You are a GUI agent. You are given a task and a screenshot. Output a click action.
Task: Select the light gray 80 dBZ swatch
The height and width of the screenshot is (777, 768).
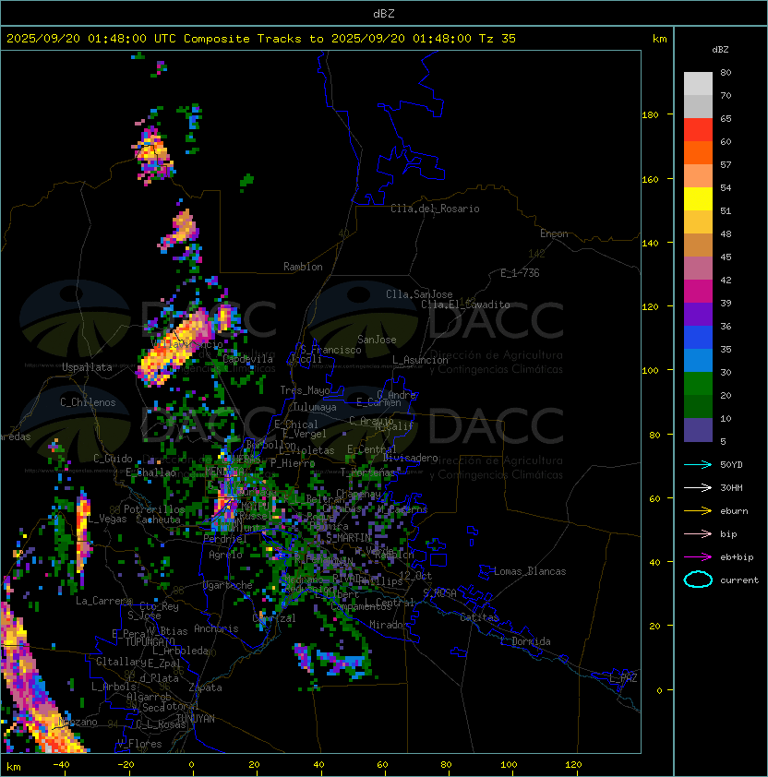(x=698, y=83)
